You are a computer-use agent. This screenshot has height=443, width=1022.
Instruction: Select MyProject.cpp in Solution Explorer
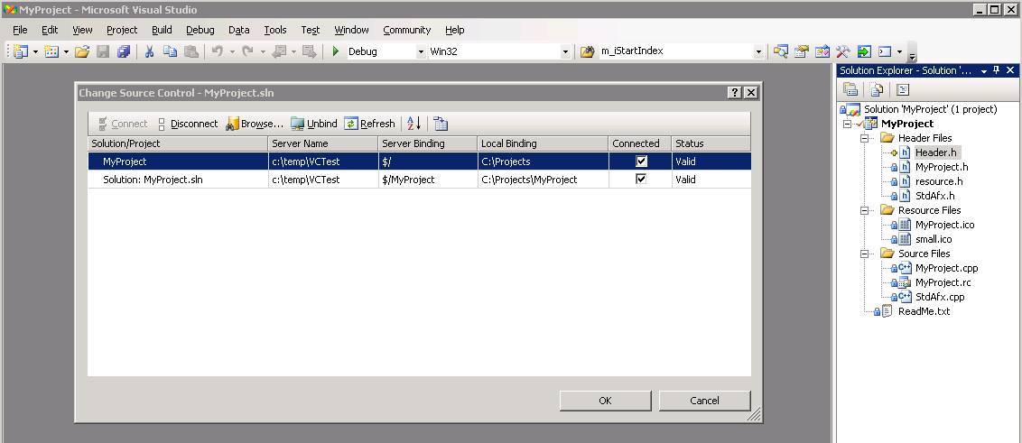(946, 268)
